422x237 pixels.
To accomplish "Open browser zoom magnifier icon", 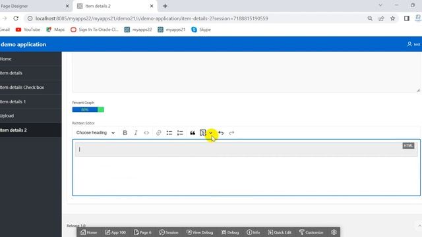I will (x=370, y=18).
